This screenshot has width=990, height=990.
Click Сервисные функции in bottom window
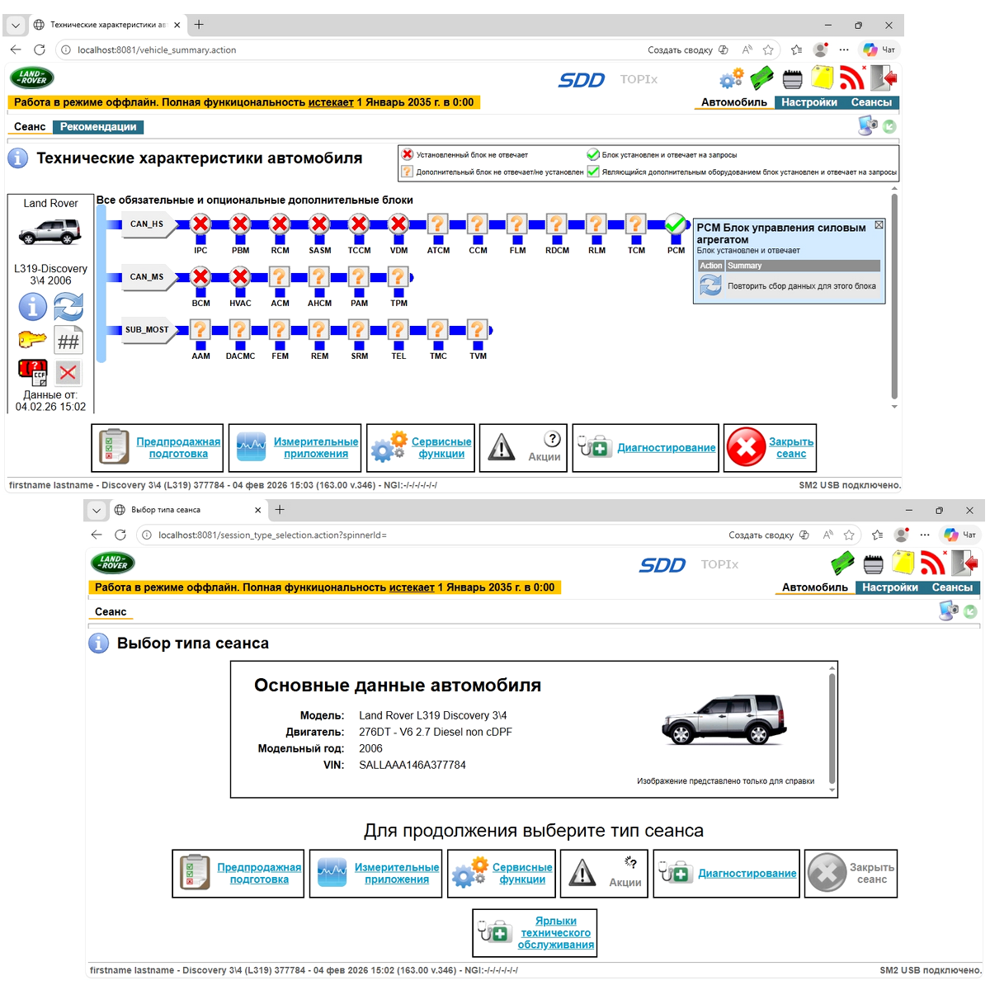click(x=501, y=874)
